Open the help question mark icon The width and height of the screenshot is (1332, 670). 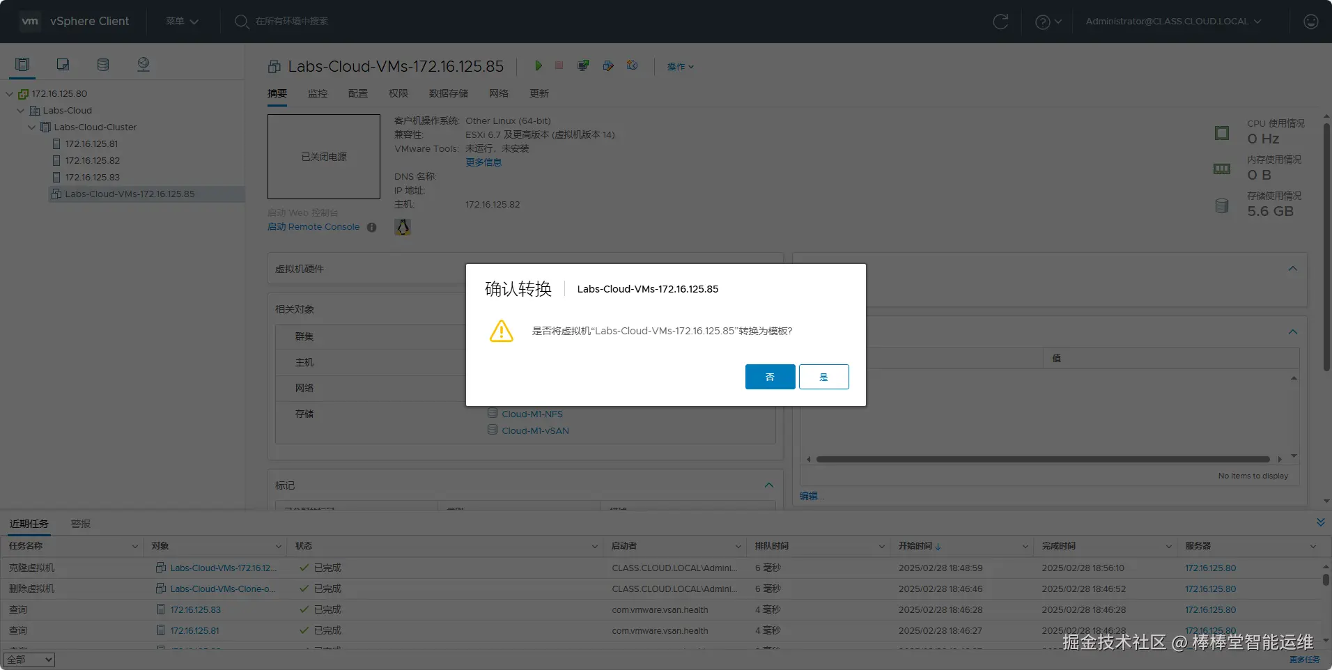coord(1043,22)
